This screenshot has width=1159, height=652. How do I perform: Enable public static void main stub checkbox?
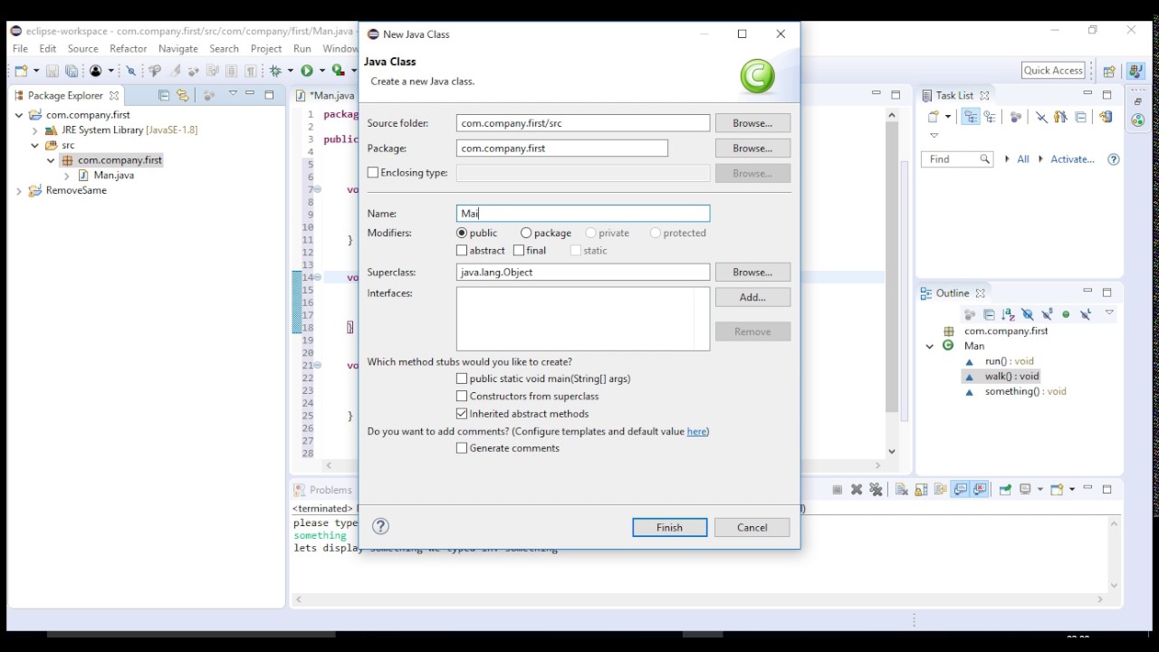462,379
